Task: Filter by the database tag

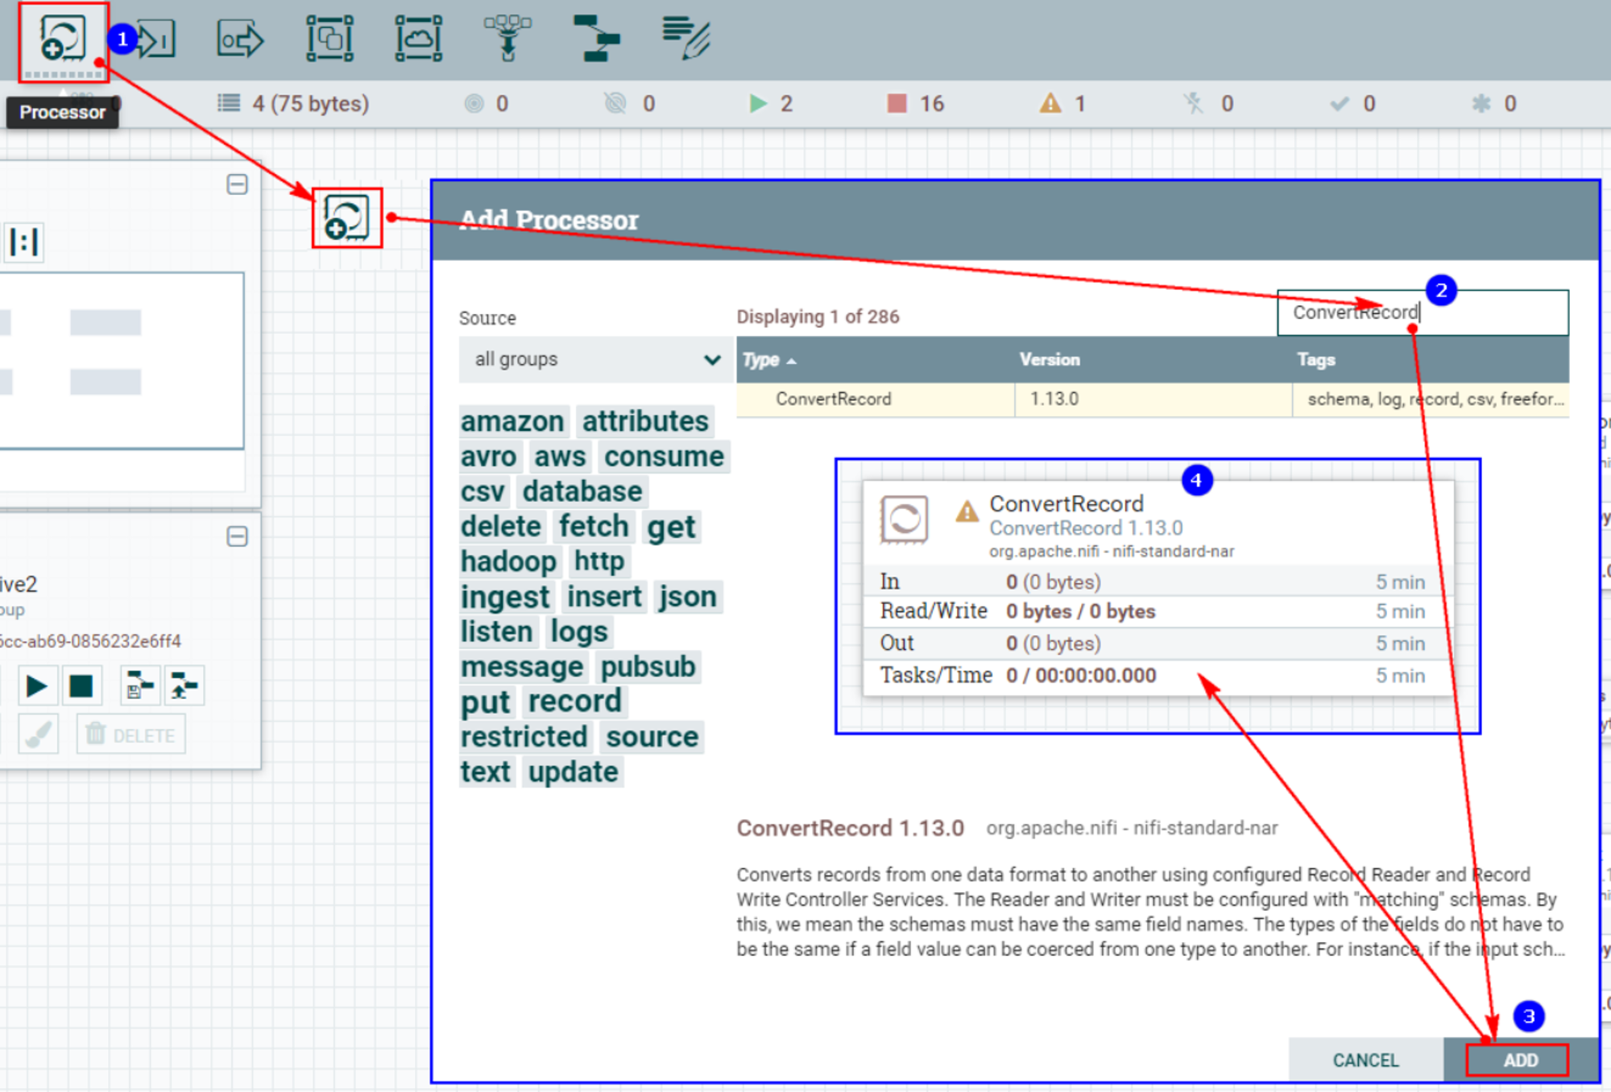Action: pos(582,491)
